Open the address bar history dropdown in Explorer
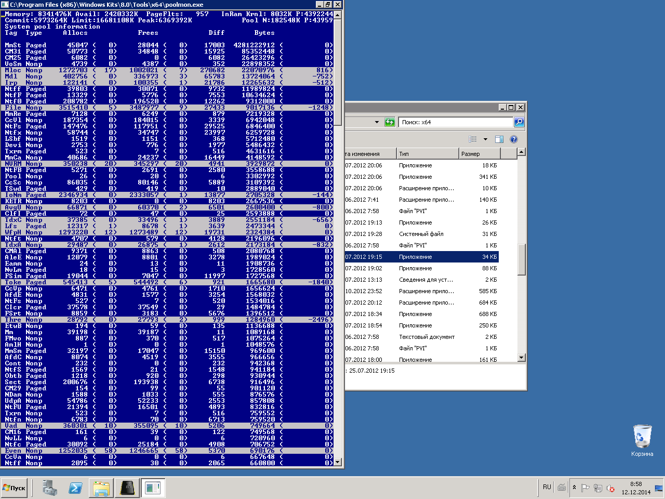The width and height of the screenshot is (665, 499). click(x=377, y=122)
